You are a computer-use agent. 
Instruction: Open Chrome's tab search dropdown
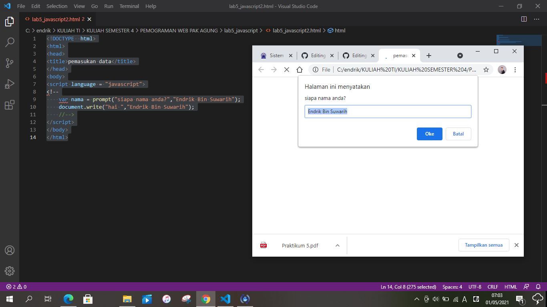(460, 56)
